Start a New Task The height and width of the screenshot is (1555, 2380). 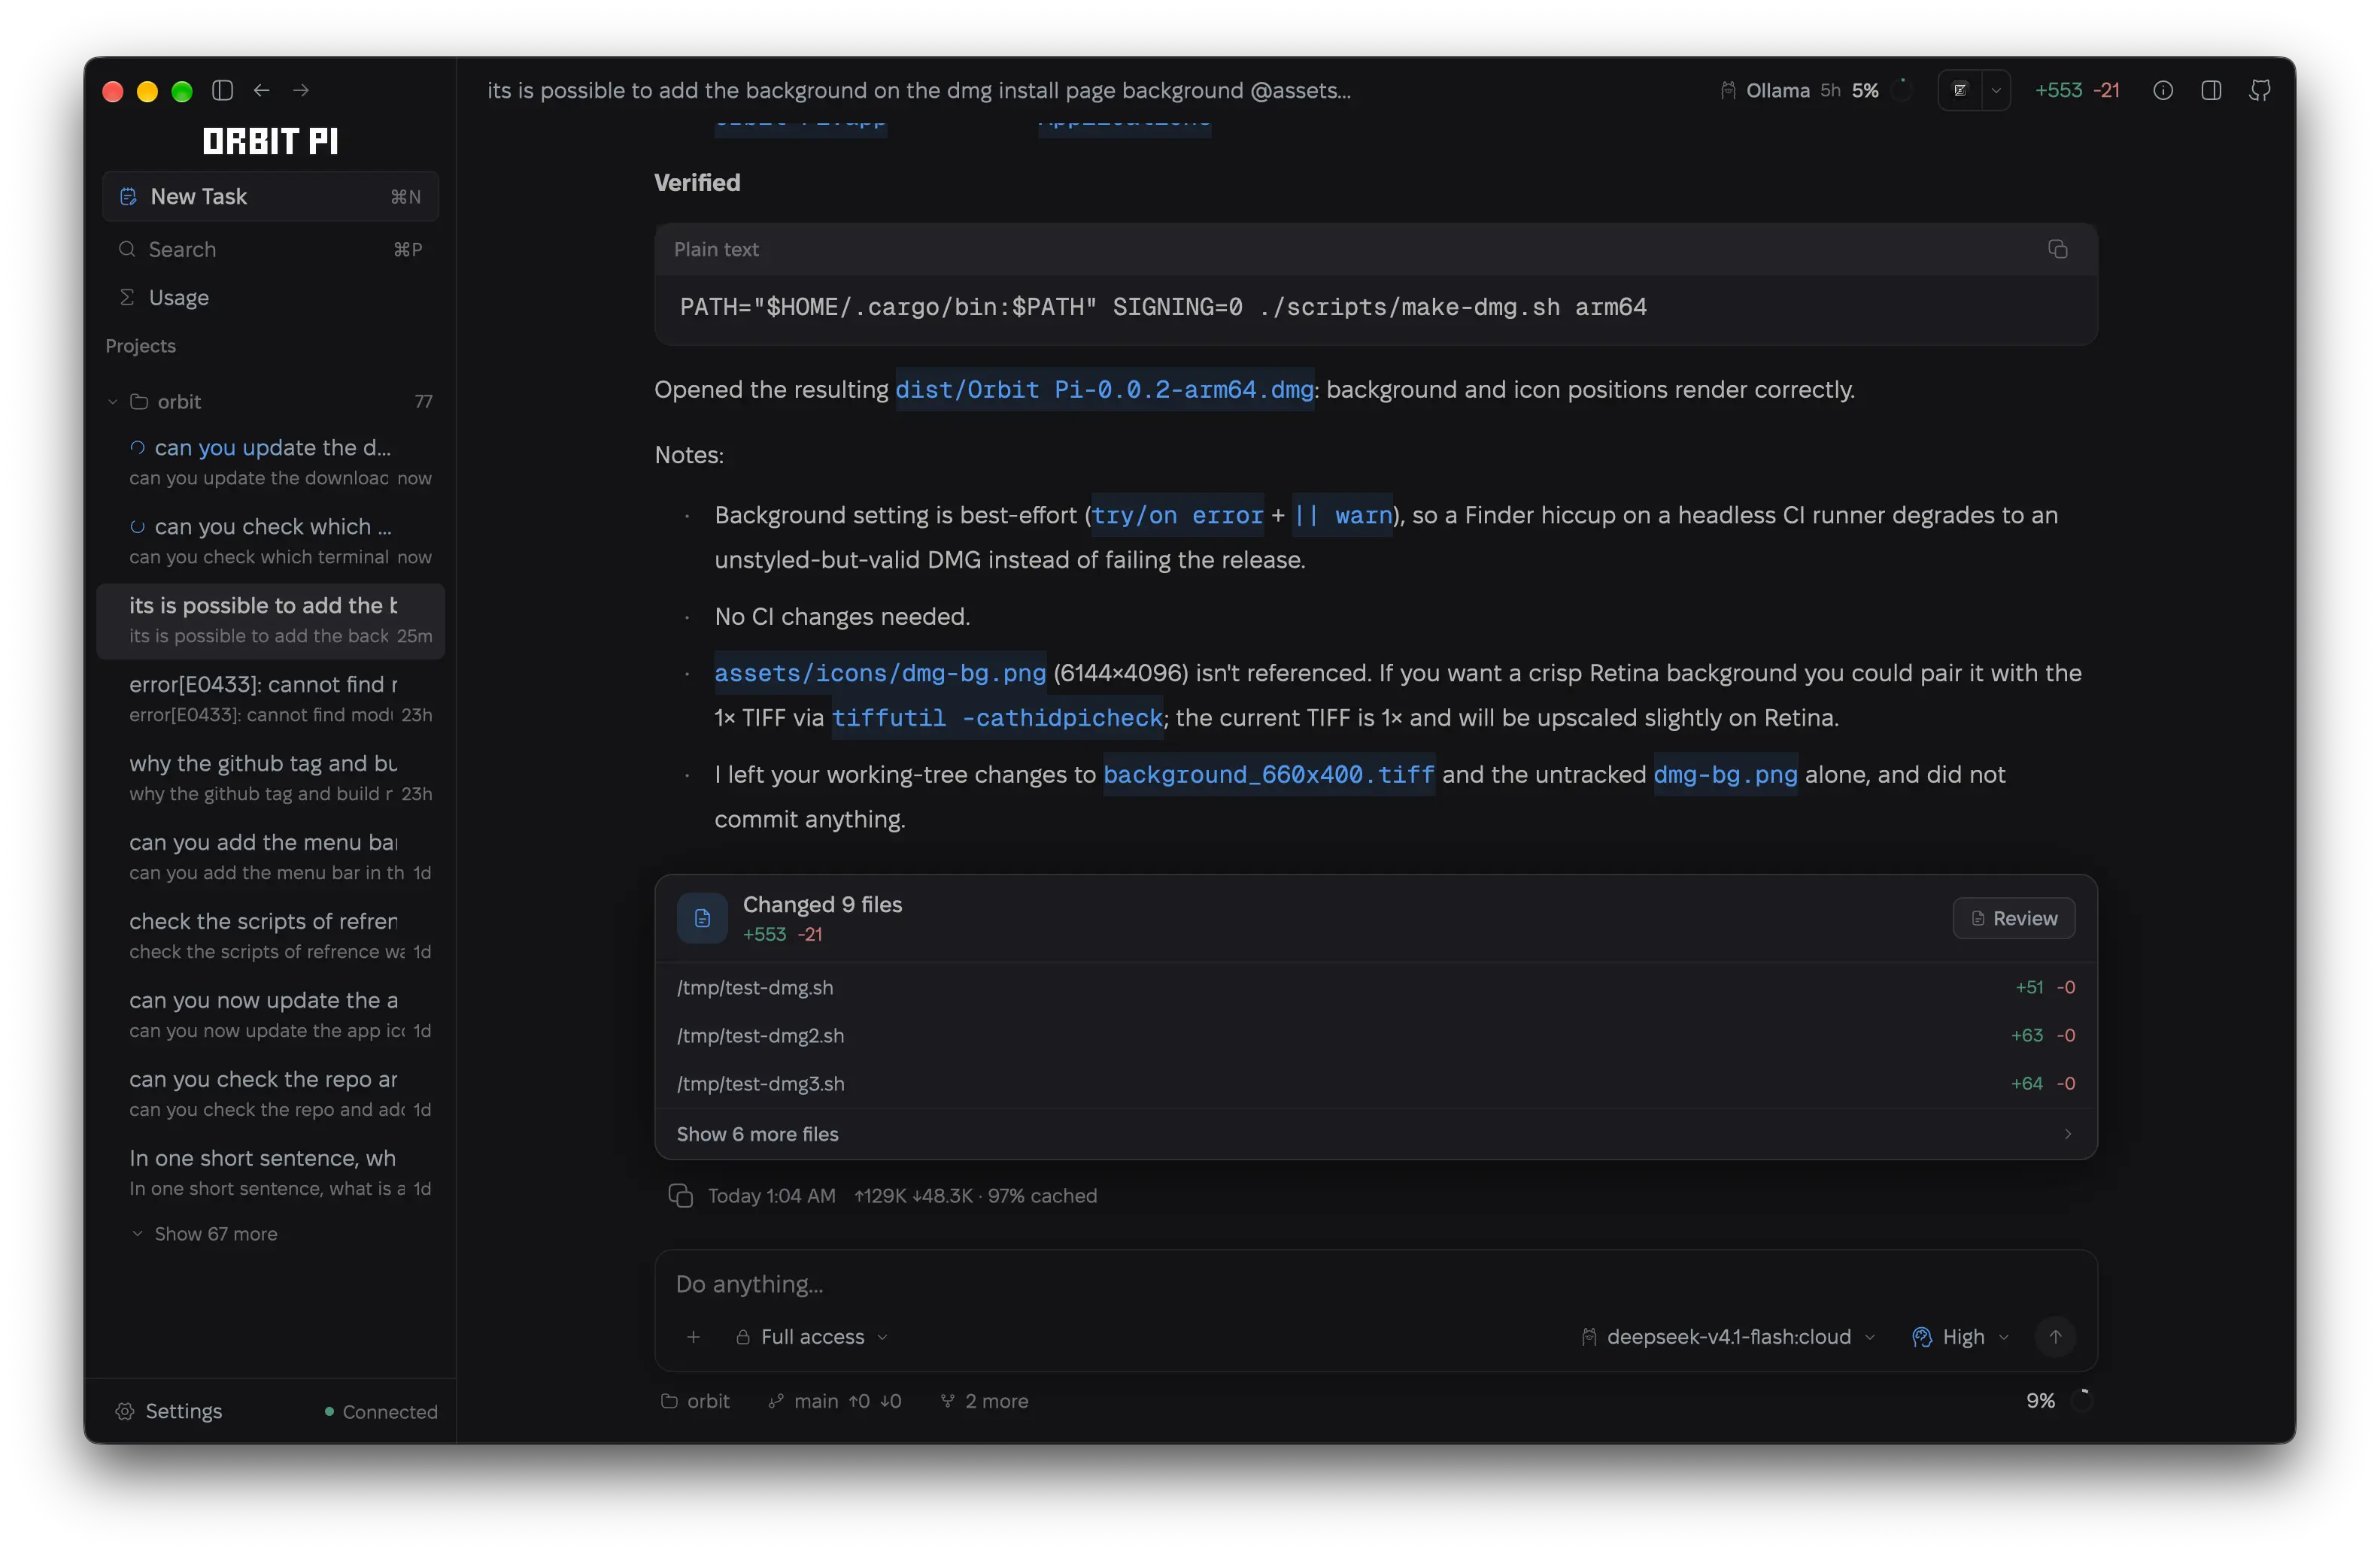point(270,197)
